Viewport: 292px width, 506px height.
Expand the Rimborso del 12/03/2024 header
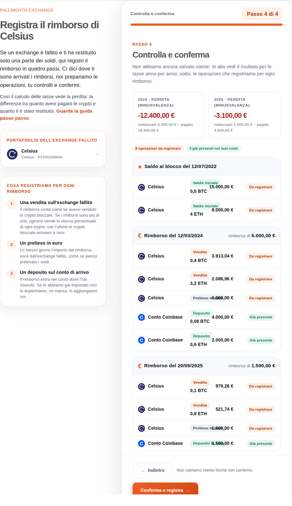click(207, 236)
